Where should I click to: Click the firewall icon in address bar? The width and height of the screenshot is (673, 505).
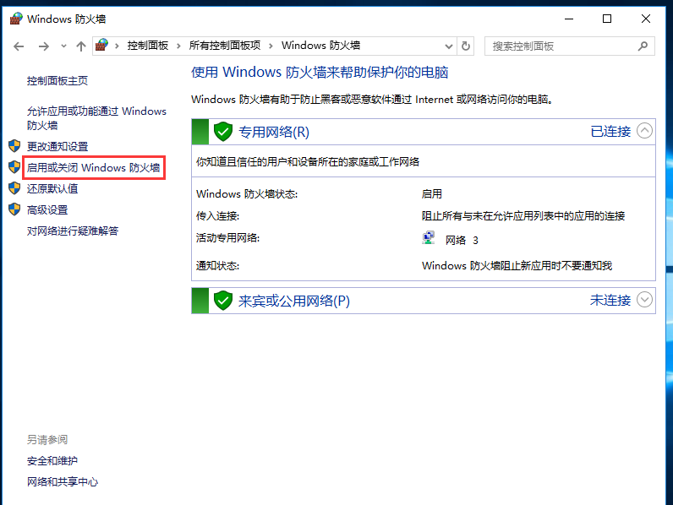pyautogui.click(x=101, y=45)
